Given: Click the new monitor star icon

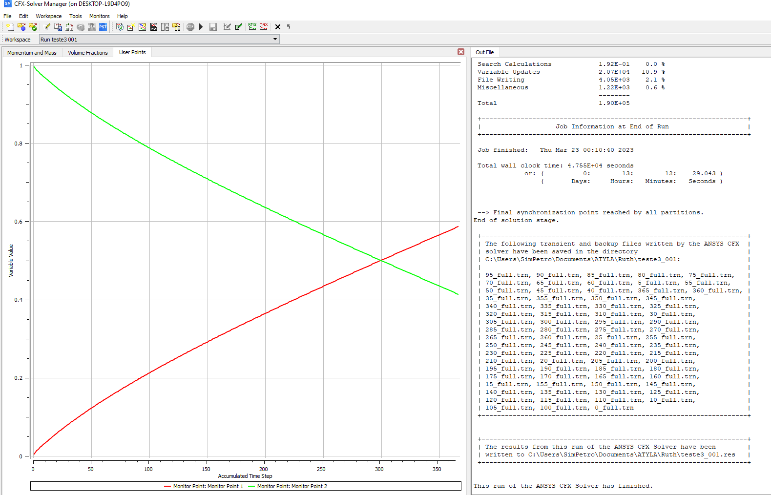Looking at the screenshot, I should (131, 27).
